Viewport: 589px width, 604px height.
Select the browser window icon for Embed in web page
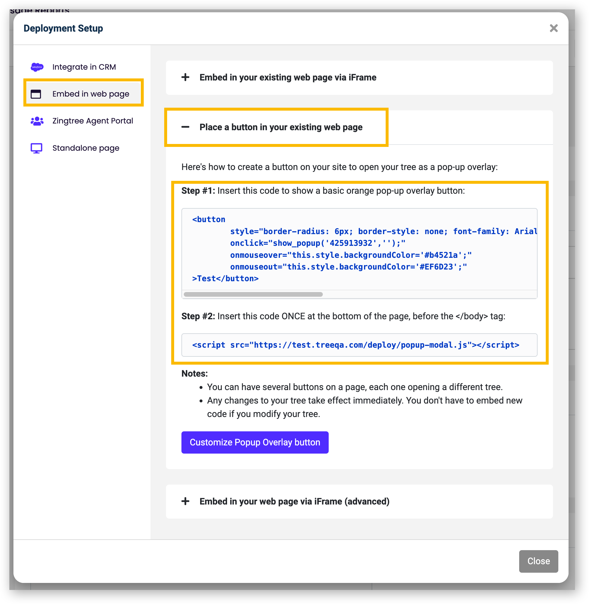coord(36,94)
